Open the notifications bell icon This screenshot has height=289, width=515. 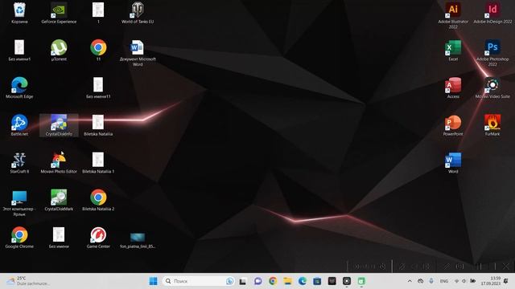(506, 281)
